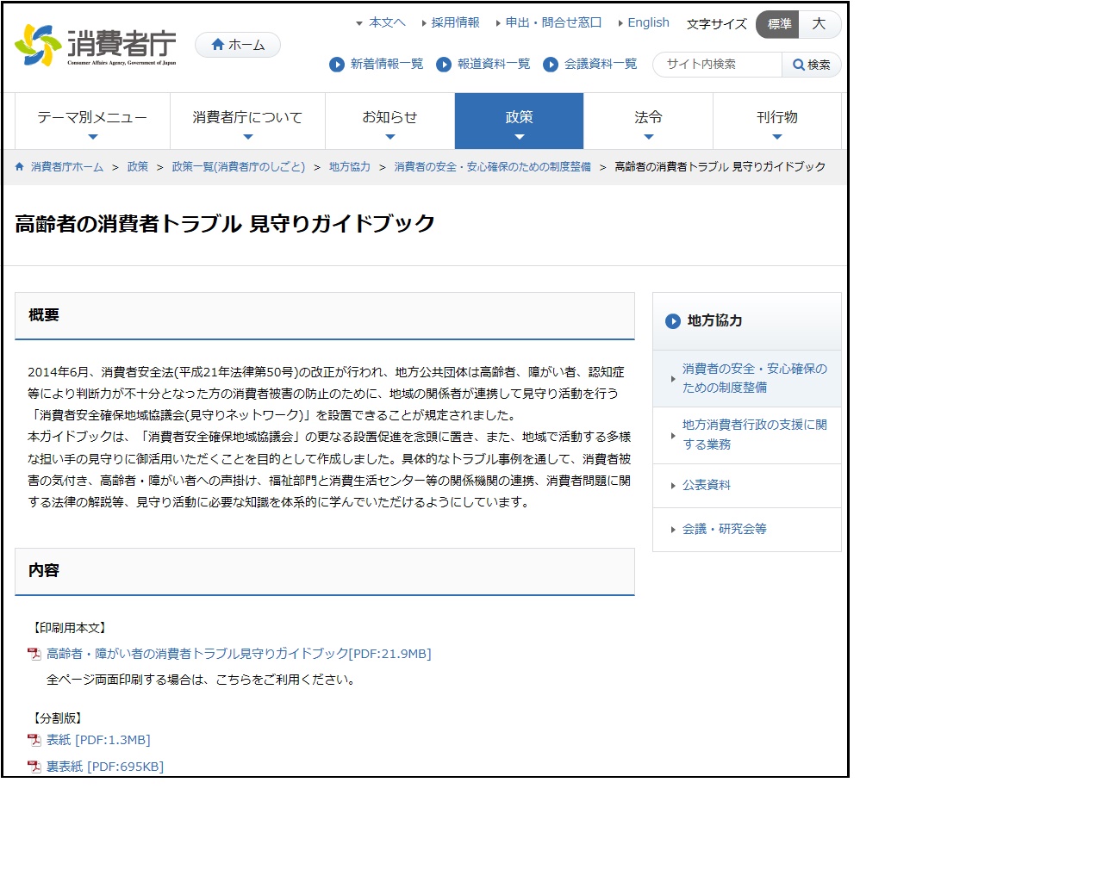Download 高齢者・障がい者の消費者トラブル見守りガイドブック PDF

click(239, 654)
